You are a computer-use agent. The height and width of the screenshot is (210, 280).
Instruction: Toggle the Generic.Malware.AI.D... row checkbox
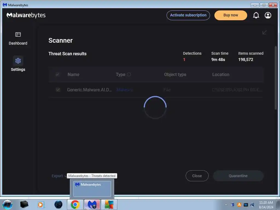click(x=58, y=90)
